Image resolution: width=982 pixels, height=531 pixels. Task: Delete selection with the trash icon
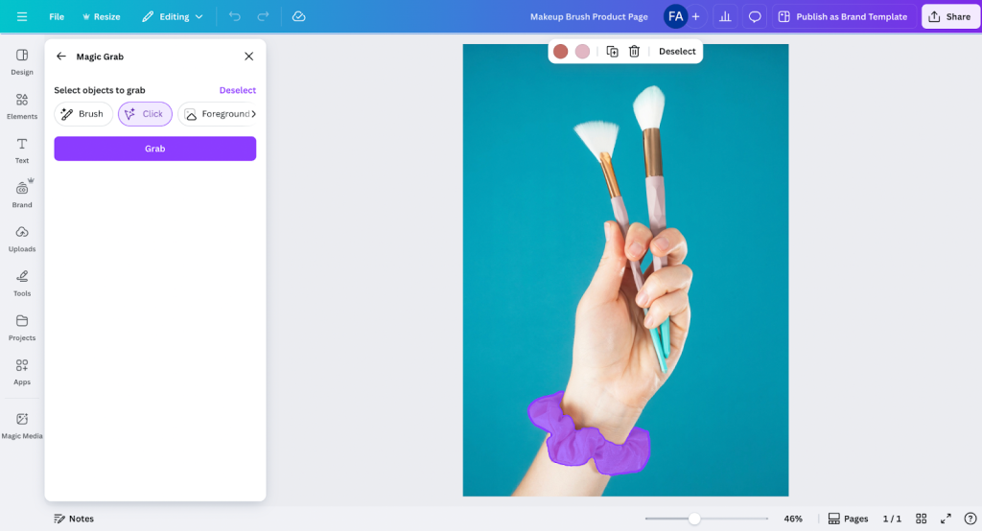634,52
